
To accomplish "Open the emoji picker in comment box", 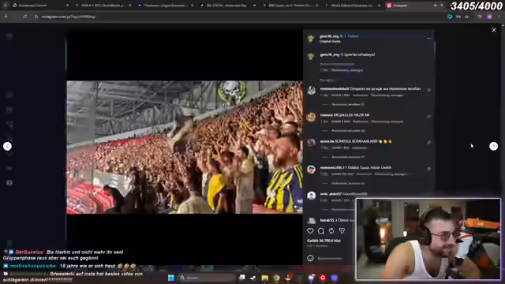I will [x=310, y=258].
